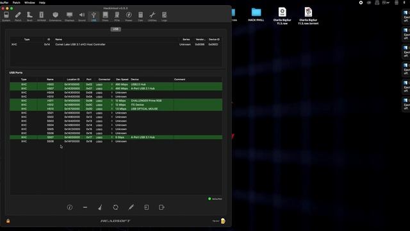Open the Window menu in menu bar
The image size is (410, 231).
29,3
